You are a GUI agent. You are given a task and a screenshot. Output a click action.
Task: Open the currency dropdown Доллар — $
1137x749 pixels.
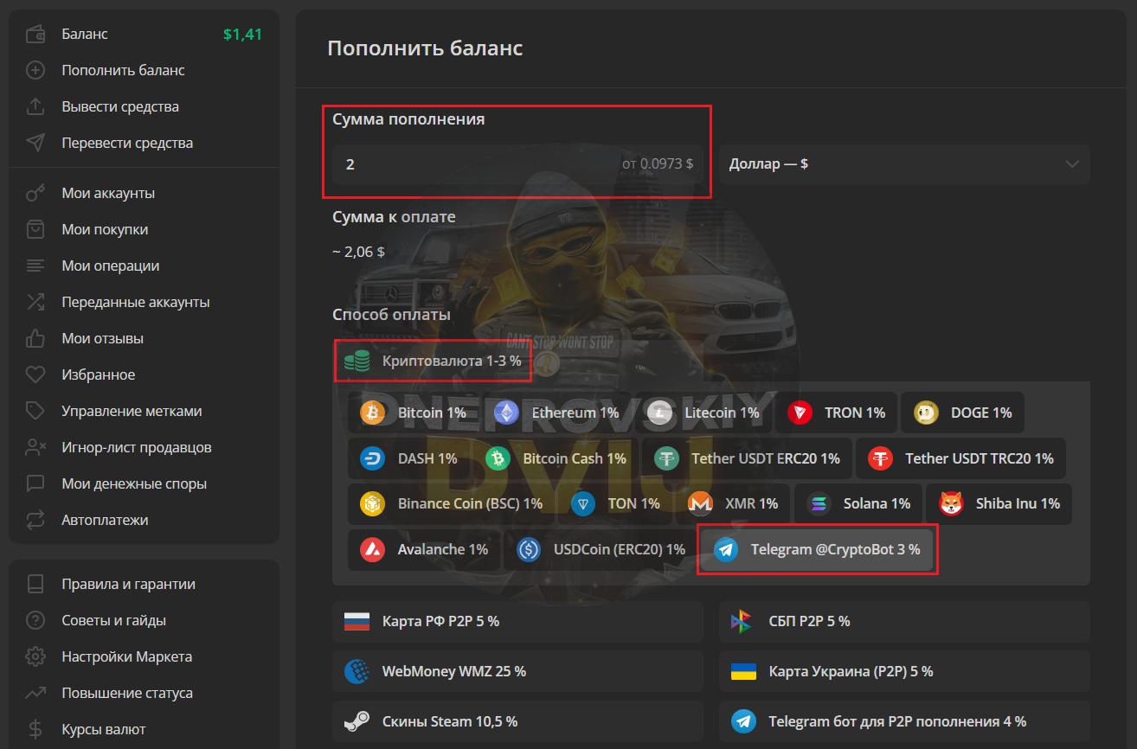point(904,164)
